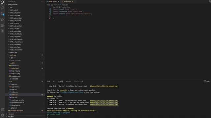Collapse the react-app folder
The image size is (211, 118).
13,55
